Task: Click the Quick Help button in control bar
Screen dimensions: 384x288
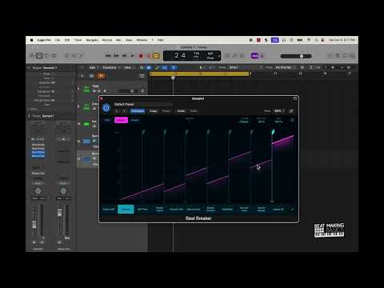Action: tap(46, 56)
